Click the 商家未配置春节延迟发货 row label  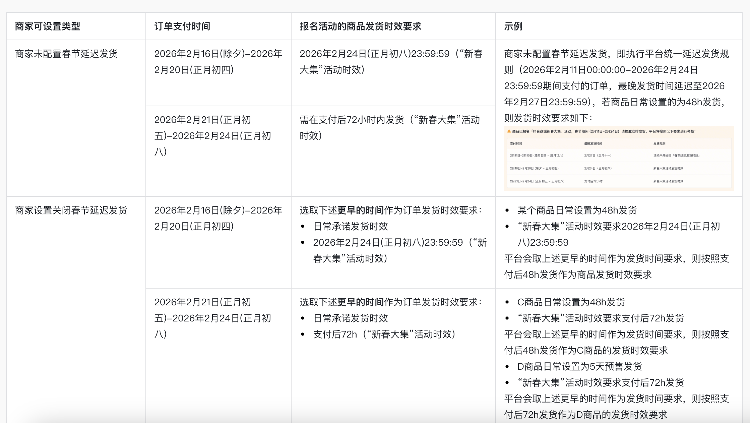tap(66, 54)
